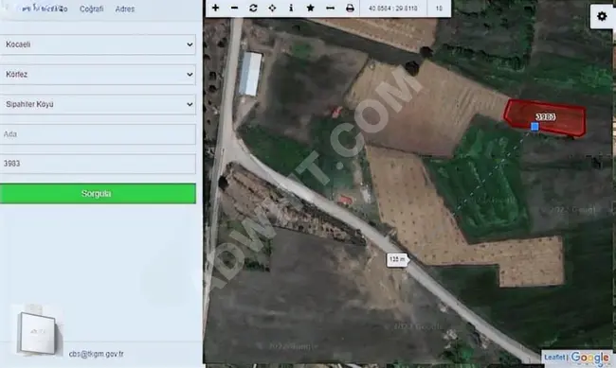Click the cbs@tkgm.gov.tr email text

click(x=97, y=354)
